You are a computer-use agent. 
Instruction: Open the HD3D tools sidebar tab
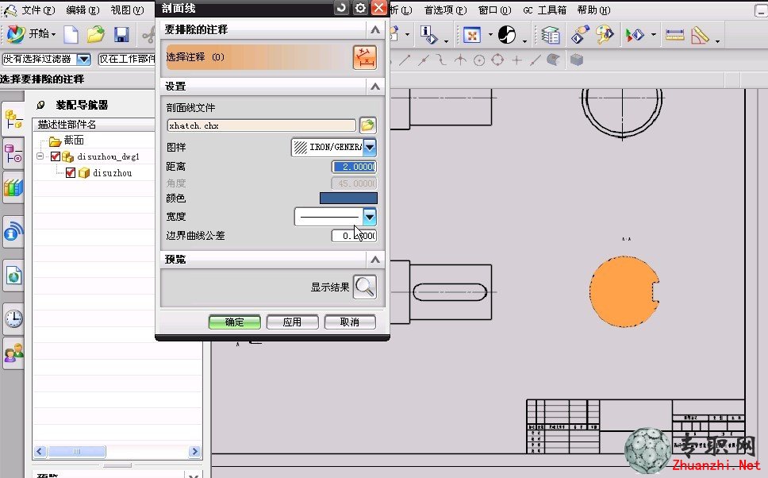pyautogui.click(x=13, y=232)
